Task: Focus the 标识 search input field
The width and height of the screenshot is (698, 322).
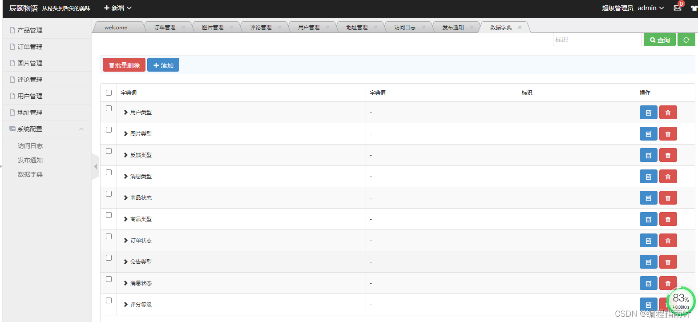Action: pyautogui.click(x=597, y=40)
